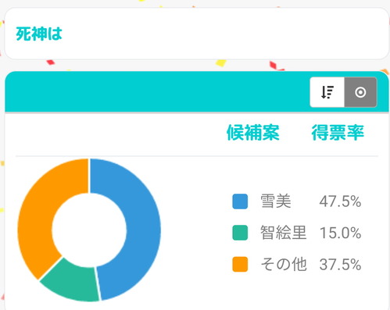
Task: Select the blue 雪美 legend swatch
Action: (x=240, y=201)
